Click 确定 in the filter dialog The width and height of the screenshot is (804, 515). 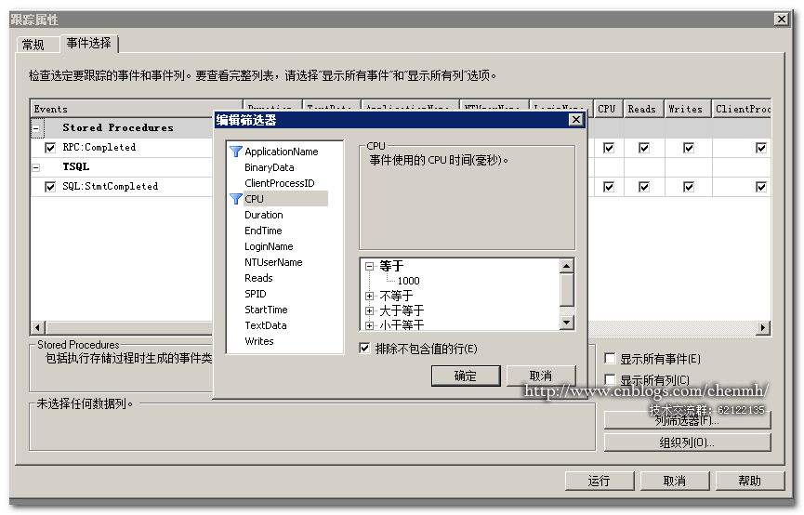(x=466, y=376)
